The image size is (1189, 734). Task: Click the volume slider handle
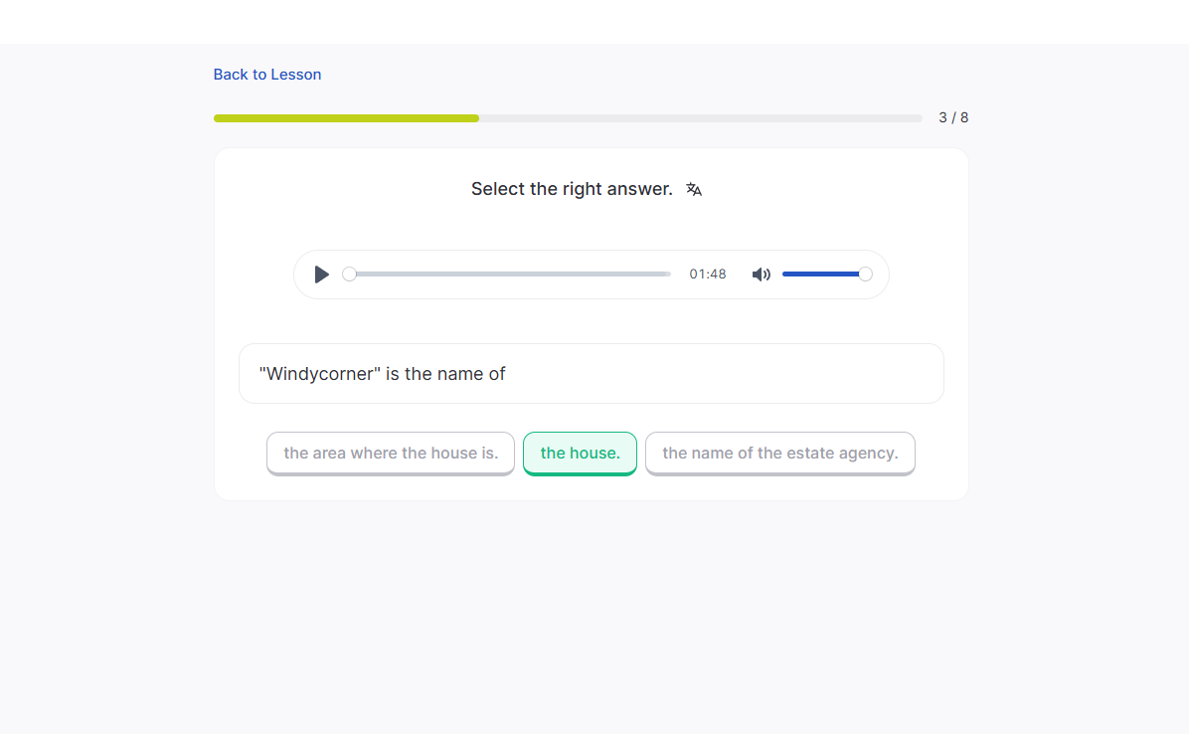click(x=865, y=275)
